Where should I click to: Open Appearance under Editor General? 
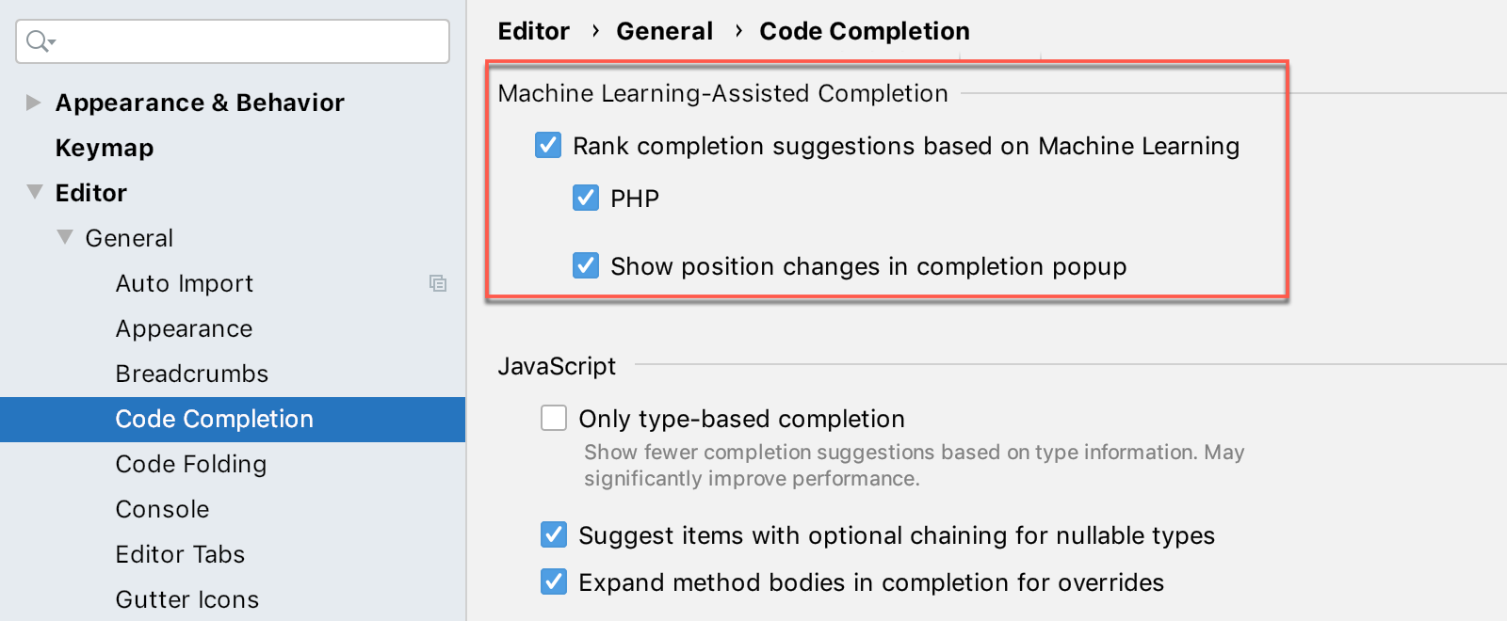click(x=185, y=328)
